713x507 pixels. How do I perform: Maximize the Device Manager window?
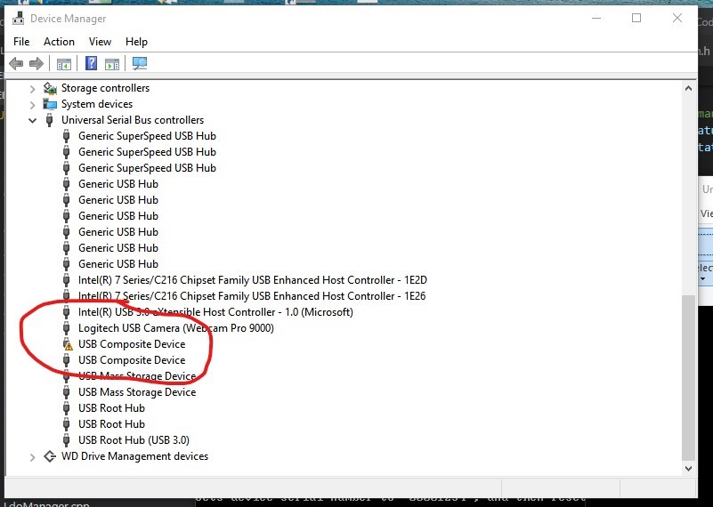coord(636,18)
